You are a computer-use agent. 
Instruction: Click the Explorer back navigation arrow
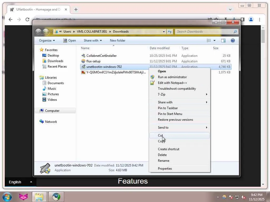38,32
